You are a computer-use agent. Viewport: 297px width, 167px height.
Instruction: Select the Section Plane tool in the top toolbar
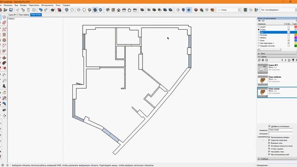click(x=178, y=10)
